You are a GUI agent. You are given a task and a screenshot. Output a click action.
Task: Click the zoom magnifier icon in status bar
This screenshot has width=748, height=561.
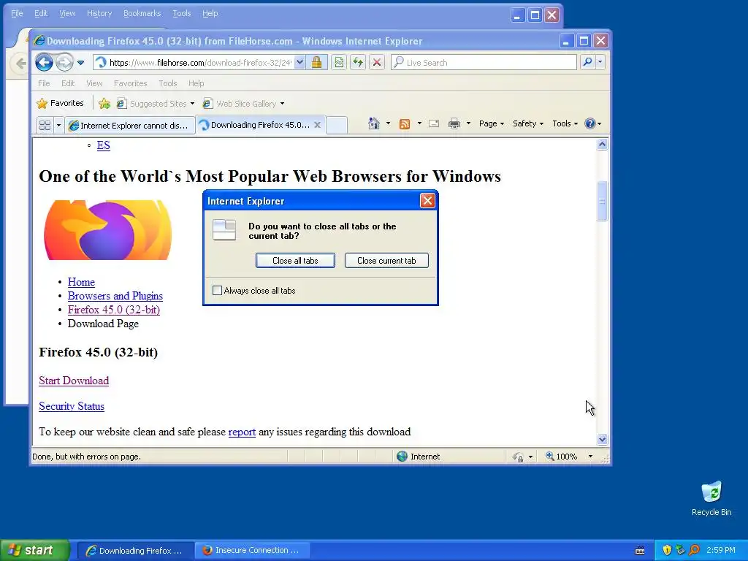[x=550, y=456]
